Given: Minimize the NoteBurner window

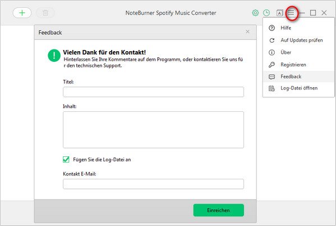Looking at the screenshot, I should tap(302, 13).
